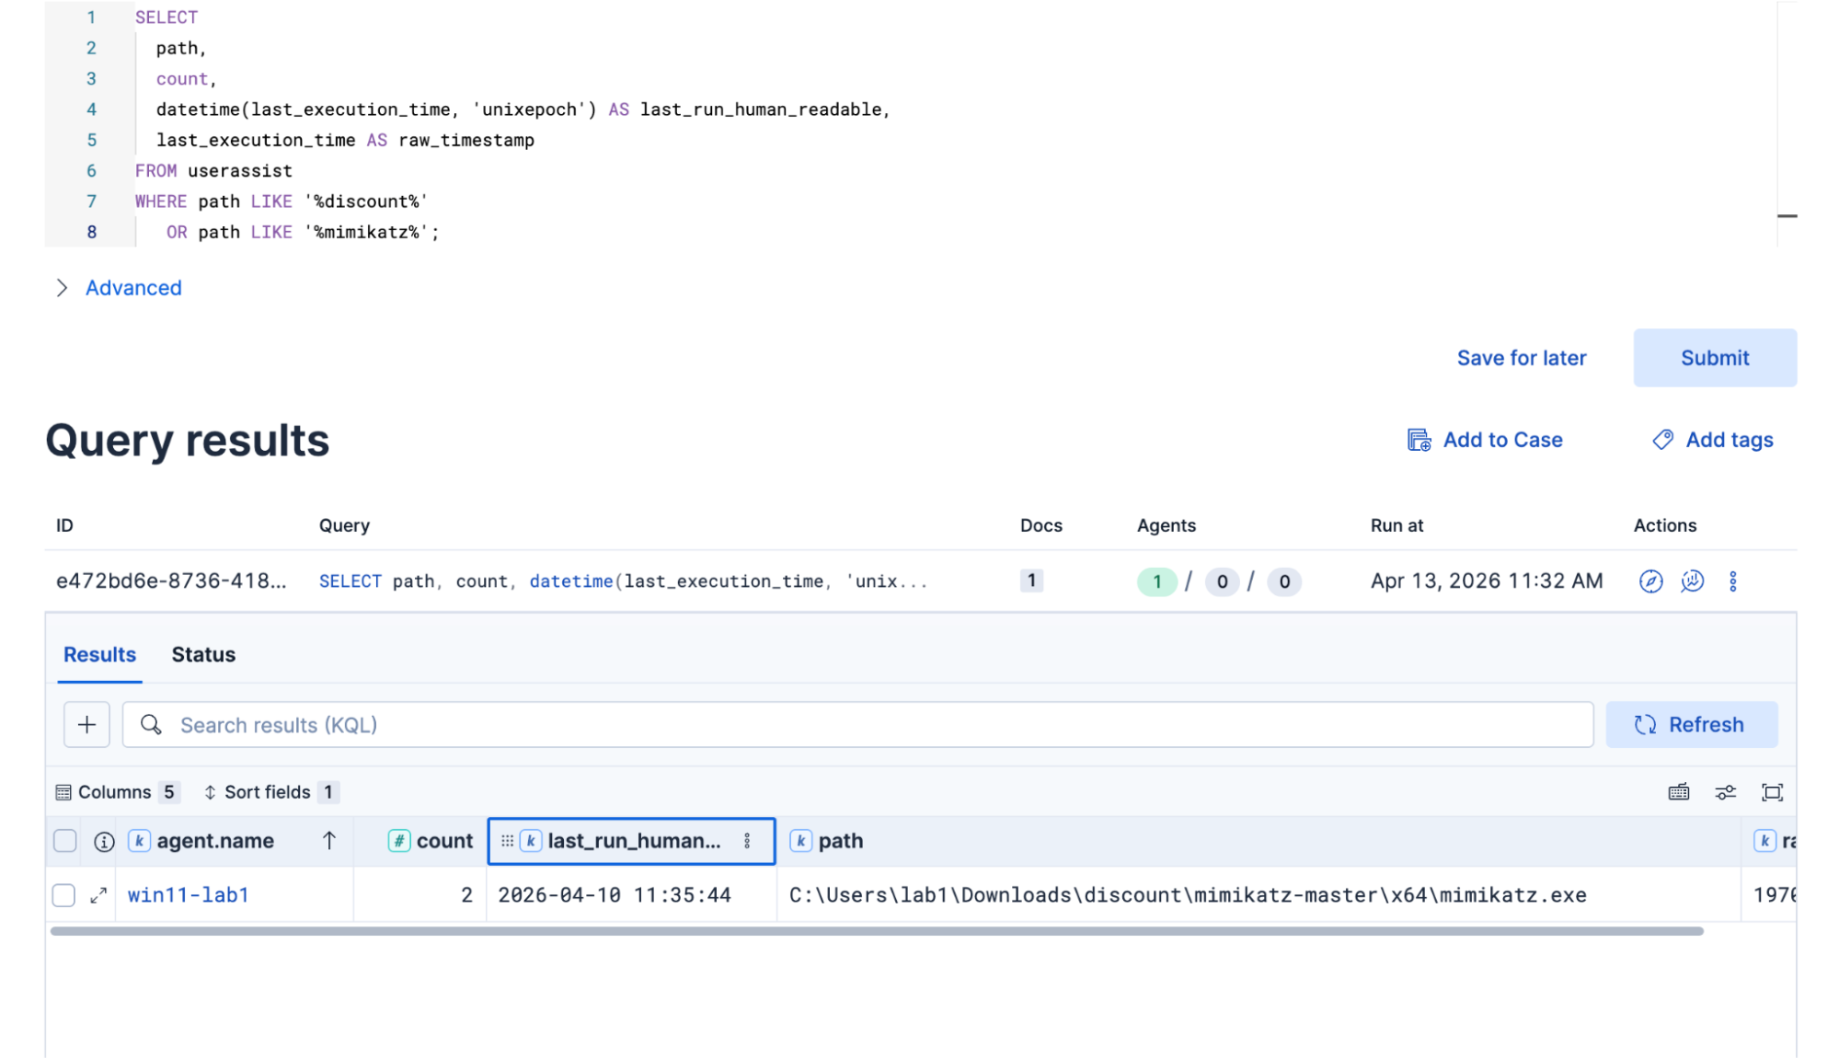Screen dimensions: 1839x1058
Task: Open row actions three-dot menu
Action: pos(1733,581)
